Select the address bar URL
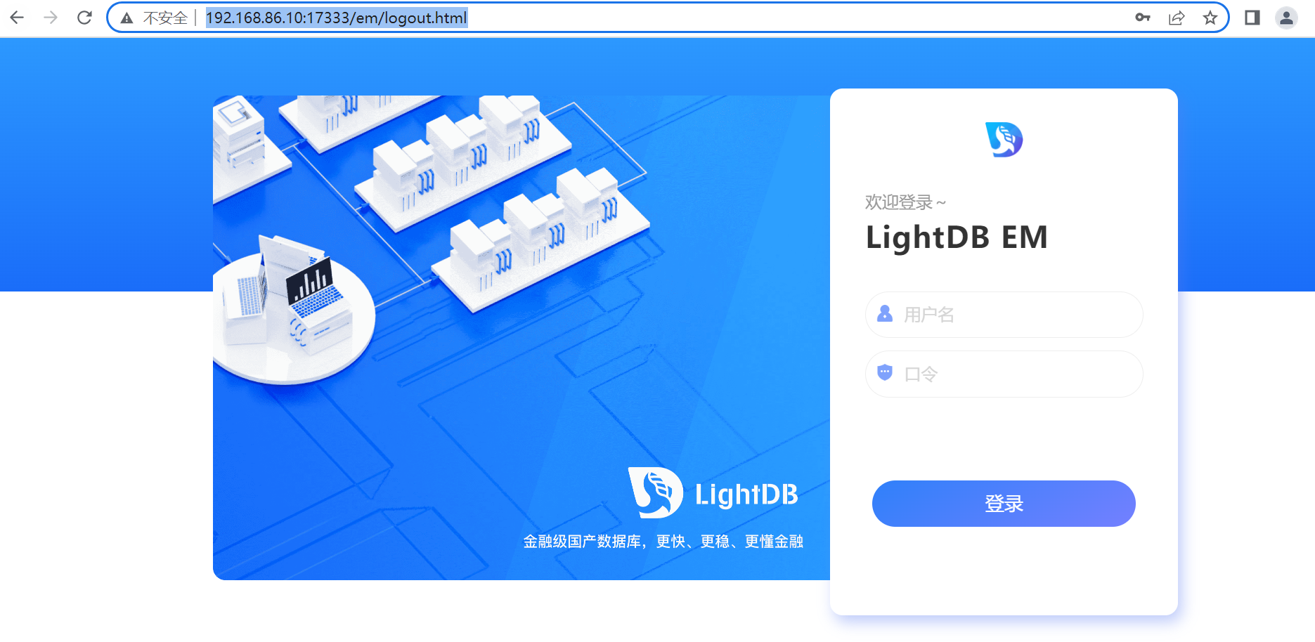The height and width of the screenshot is (642, 1315). 336,18
